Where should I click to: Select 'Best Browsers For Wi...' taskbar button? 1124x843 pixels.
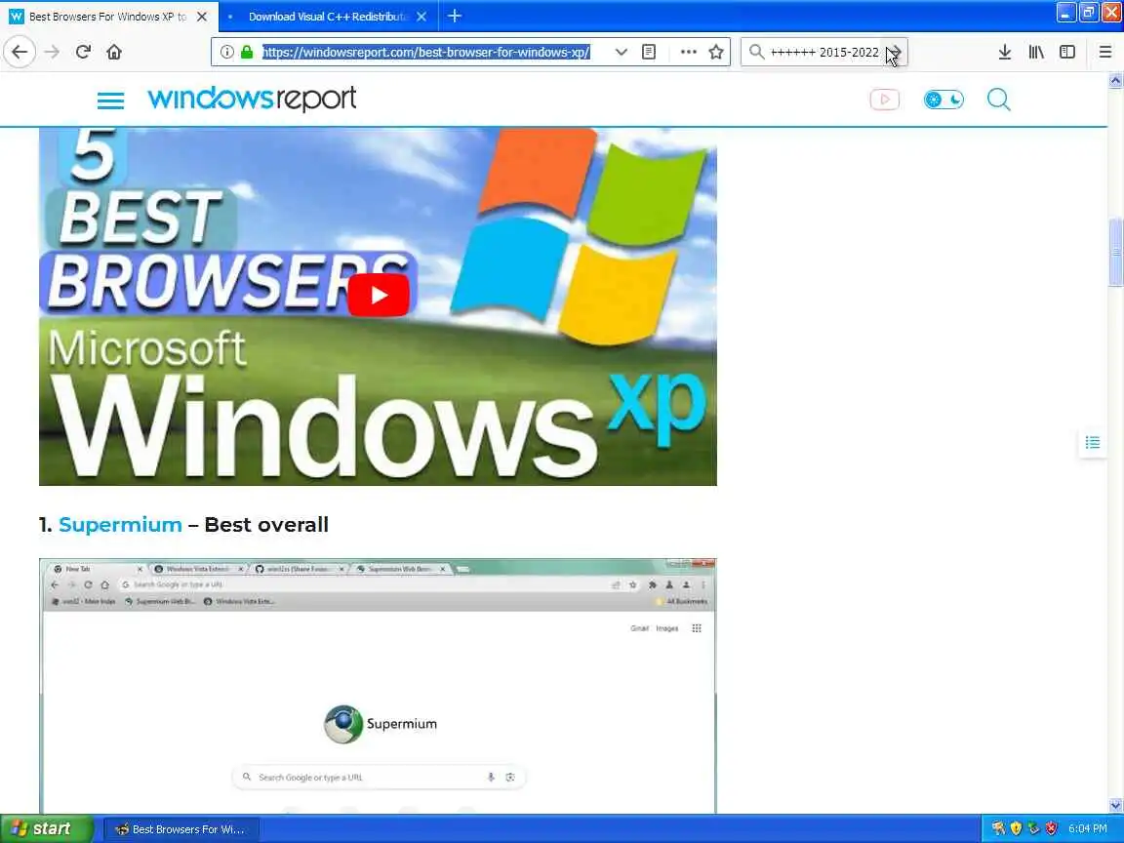[181, 829]
